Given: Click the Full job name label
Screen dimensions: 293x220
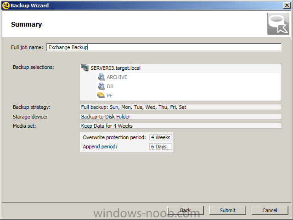Looking at the screenshot, I should click(27, 47).
